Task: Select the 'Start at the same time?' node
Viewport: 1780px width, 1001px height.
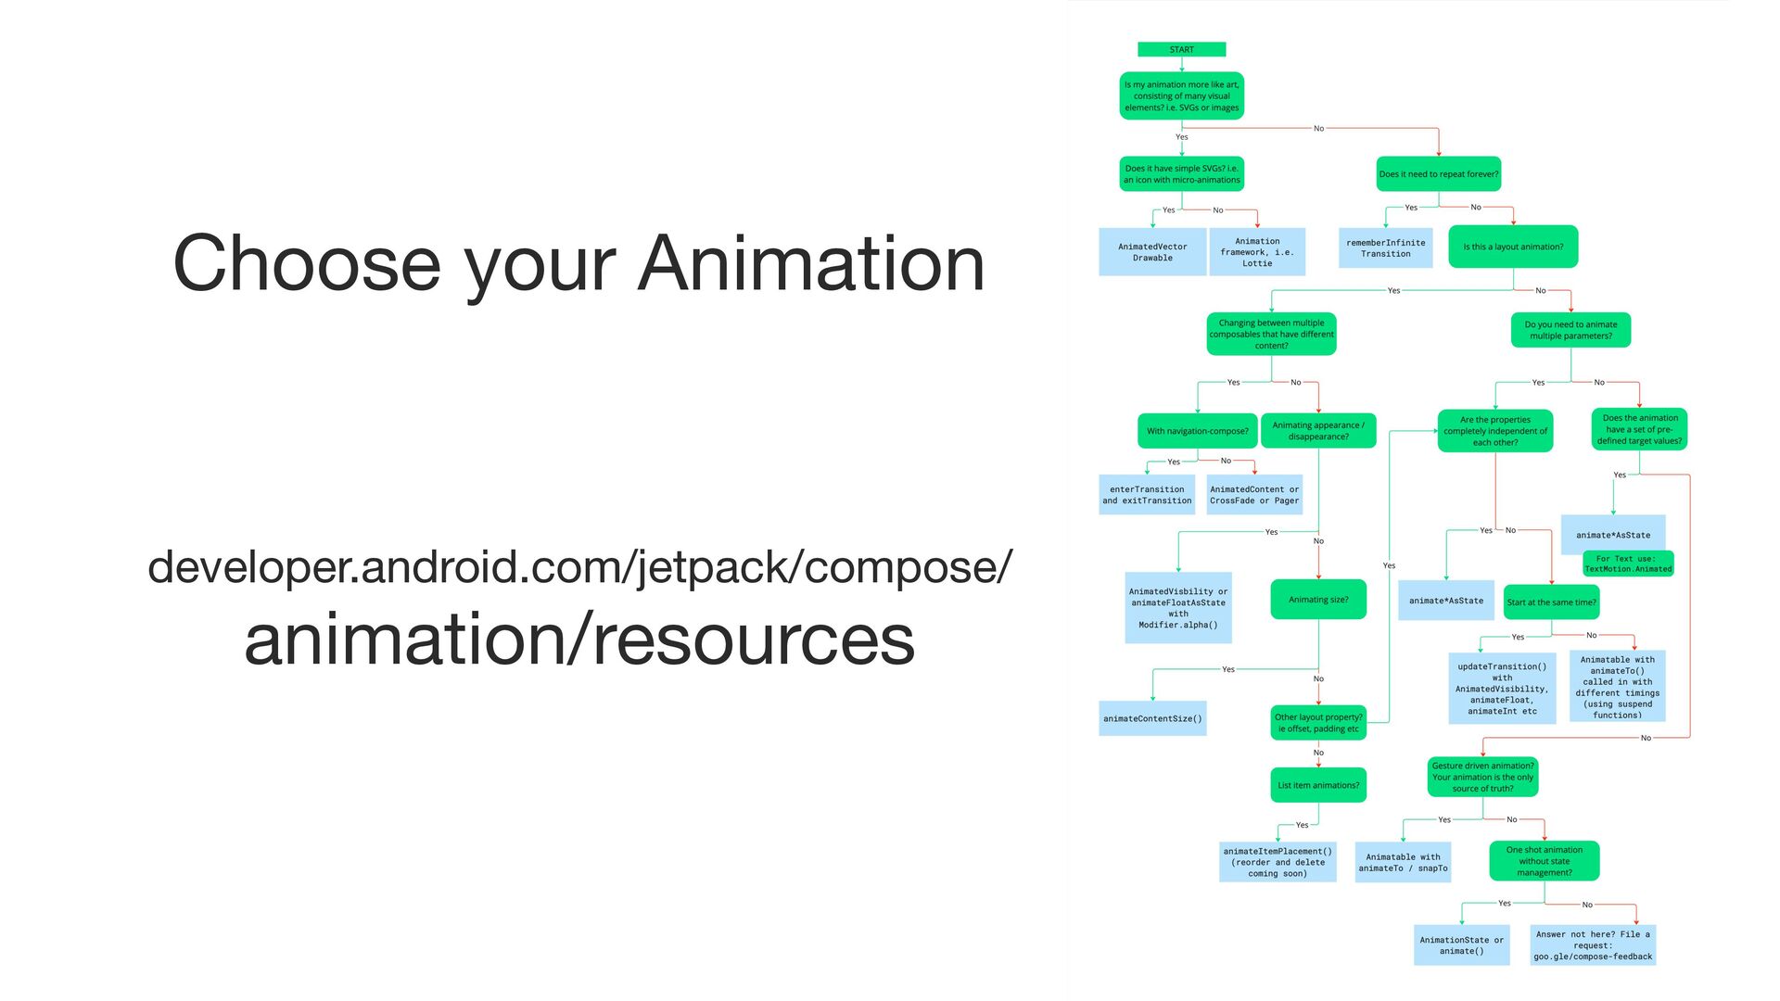Action: point(1551,602)
